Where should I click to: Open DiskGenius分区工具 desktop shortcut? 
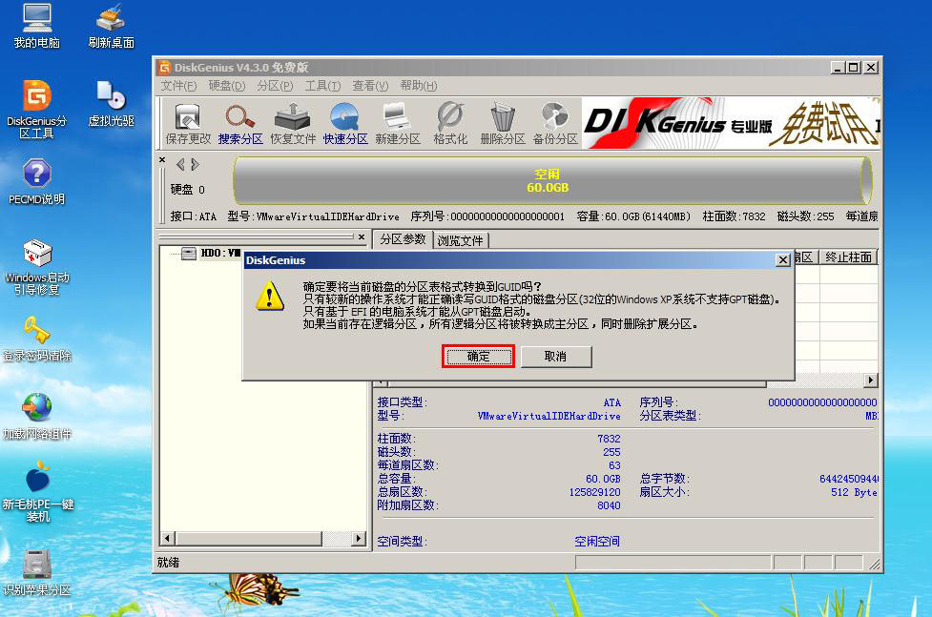37,109
